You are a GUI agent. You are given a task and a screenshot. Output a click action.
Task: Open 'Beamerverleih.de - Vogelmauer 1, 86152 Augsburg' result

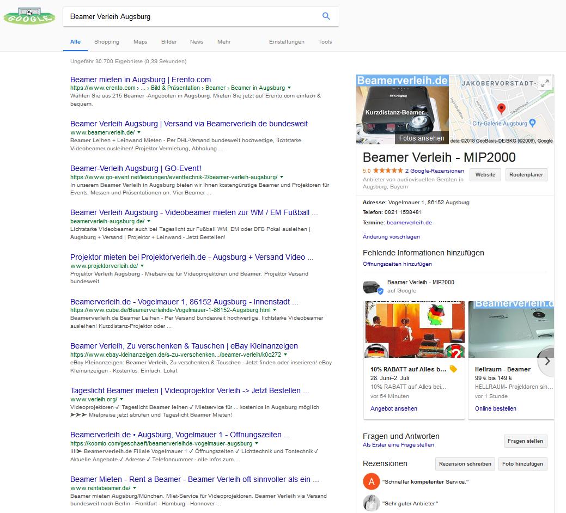point(184,302)
